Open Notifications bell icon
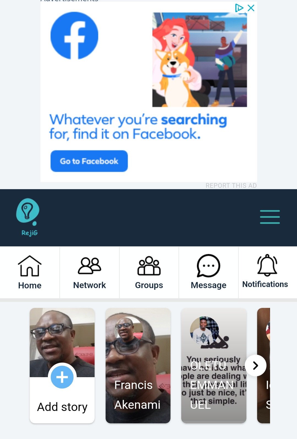This screenshot has width=297, height=439. (x=267, y=265)
